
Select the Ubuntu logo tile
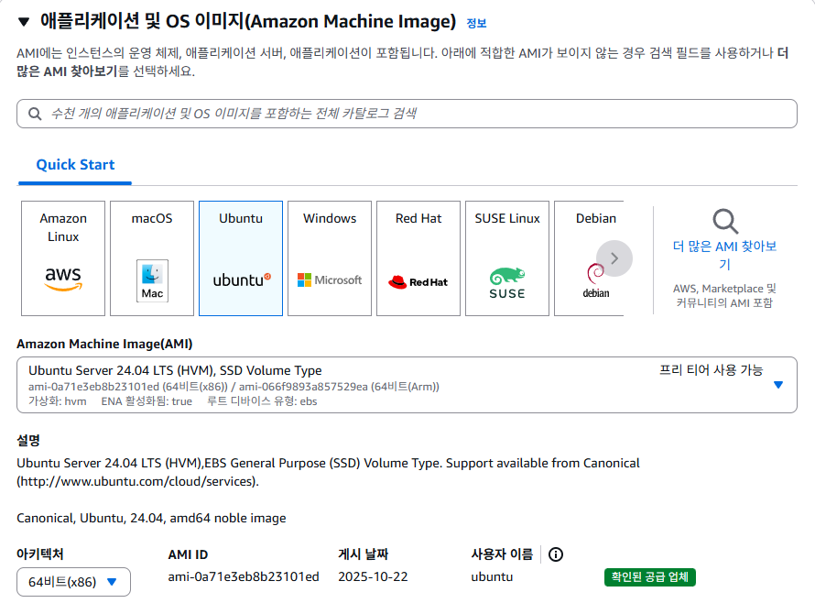[x=241, y=258]
